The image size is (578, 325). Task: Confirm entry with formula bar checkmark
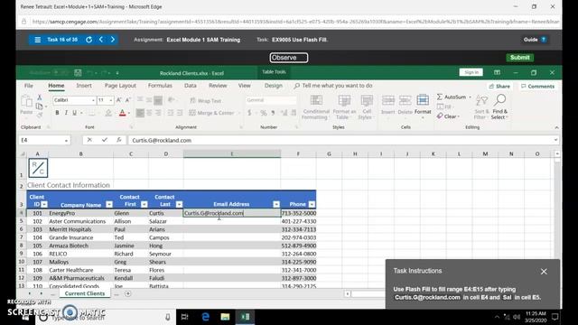pyautogui.click(x=105, y=140)
